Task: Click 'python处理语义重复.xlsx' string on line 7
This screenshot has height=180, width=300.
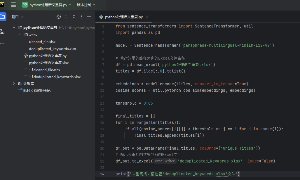Action: point(186,65)
